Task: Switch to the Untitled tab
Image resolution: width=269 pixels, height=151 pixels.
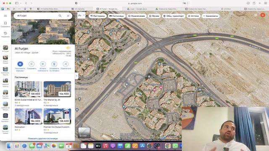Action: point(226,9)
